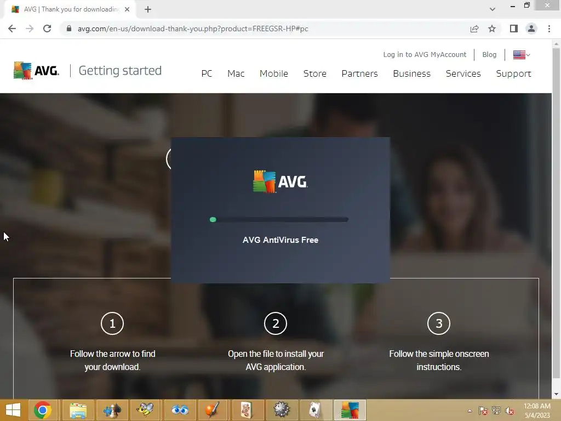Open the Business menu
561x421 pixels.
(412, 74)
